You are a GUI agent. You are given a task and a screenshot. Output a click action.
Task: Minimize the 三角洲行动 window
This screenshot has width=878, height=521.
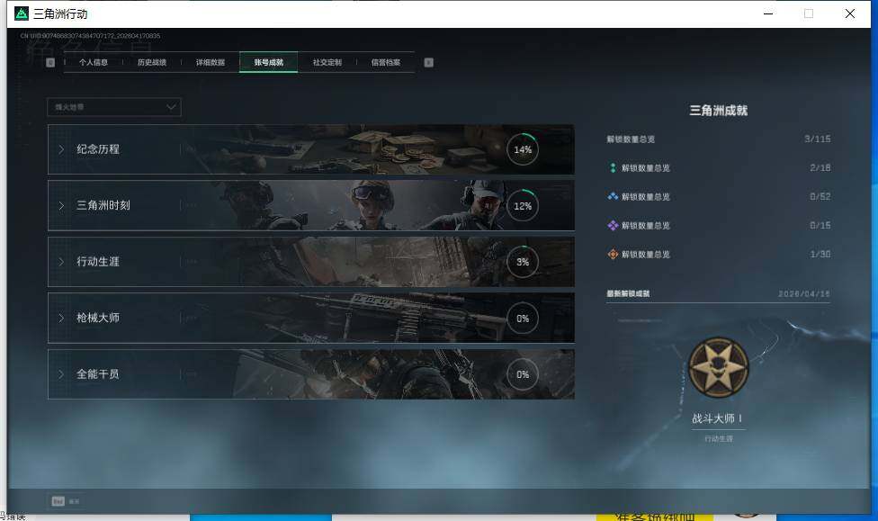tap(768, 13)
